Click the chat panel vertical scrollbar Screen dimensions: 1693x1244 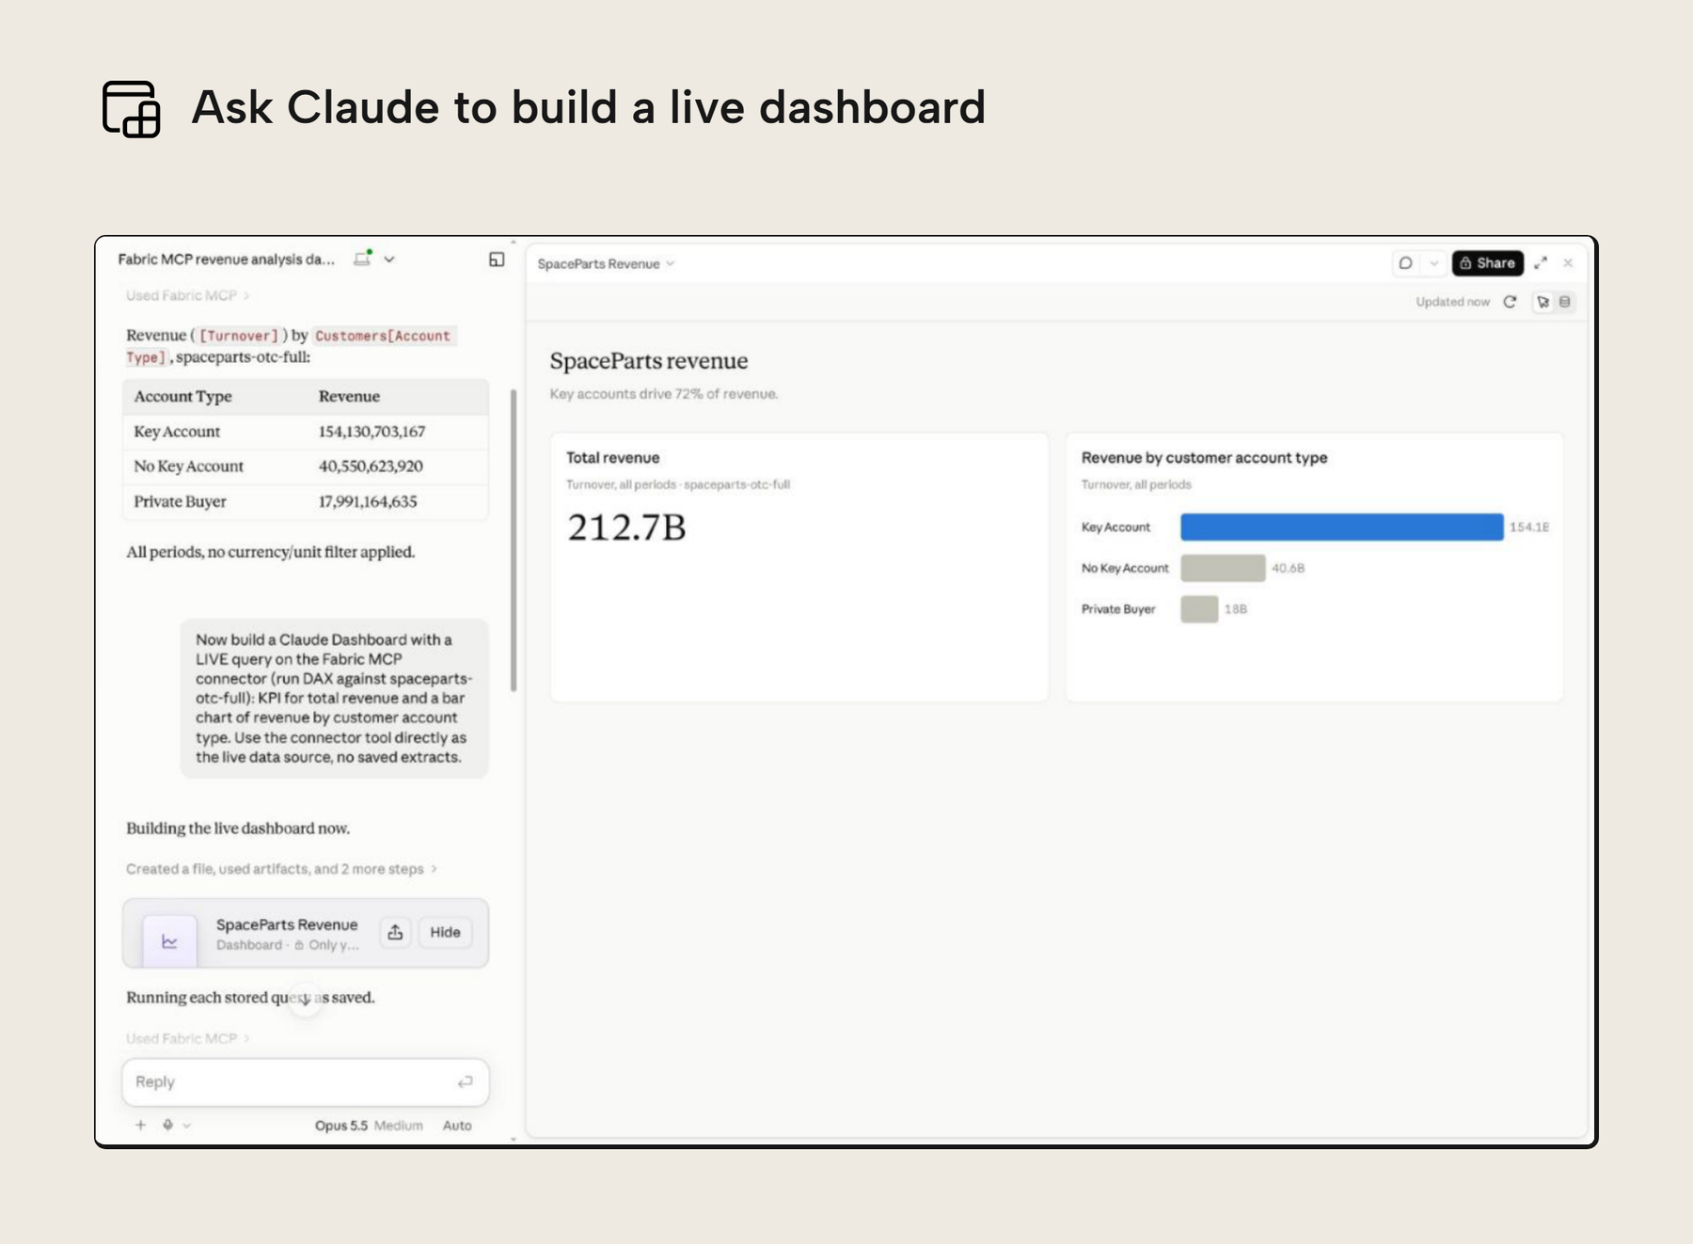point(514,541)
